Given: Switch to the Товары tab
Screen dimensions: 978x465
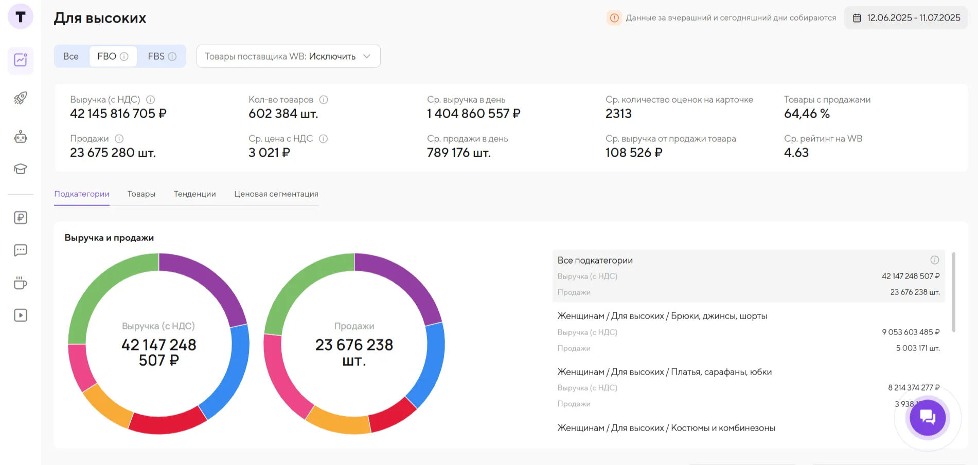Looking at the screenshot, I should 141,194.
